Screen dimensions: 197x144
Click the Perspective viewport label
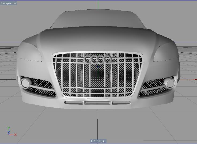[x=9, y=3]
